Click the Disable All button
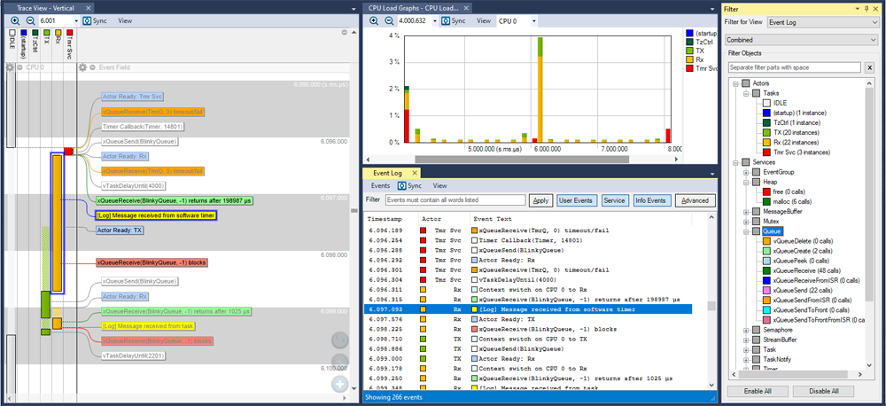The image size is (886, 406). [829, 391]
